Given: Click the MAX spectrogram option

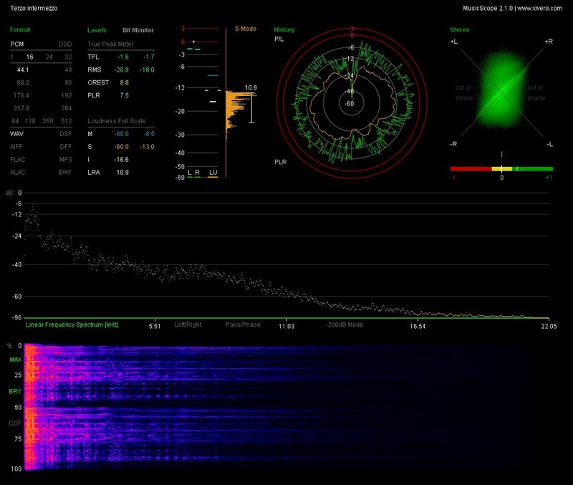Looking at the screenshot, I should (15, 360).
